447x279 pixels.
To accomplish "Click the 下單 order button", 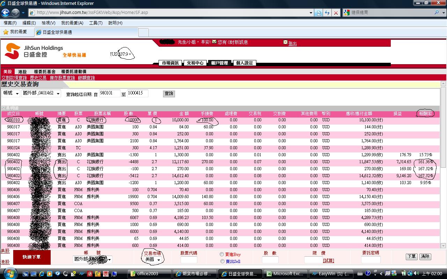I will pyautogui.click(x=411, y=256).
